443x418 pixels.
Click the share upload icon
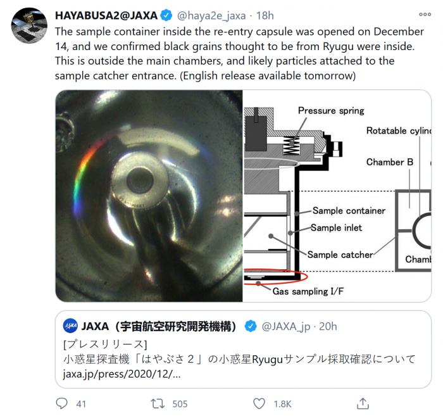pos(363,403)
